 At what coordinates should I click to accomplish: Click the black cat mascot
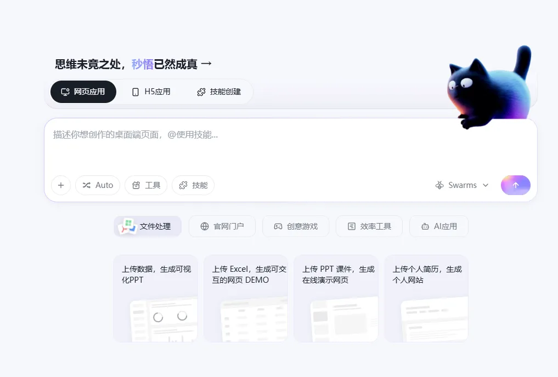pos(489,87)
